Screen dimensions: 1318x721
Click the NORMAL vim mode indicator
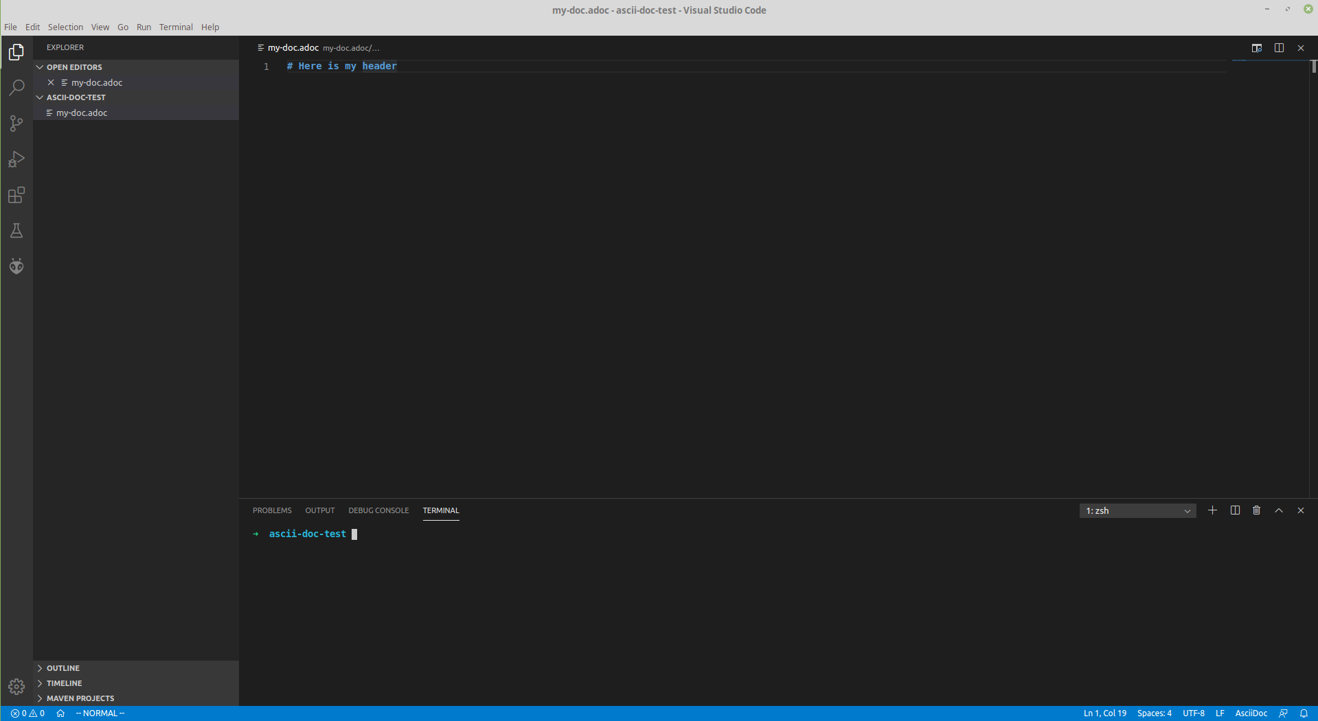pos(100,713)
